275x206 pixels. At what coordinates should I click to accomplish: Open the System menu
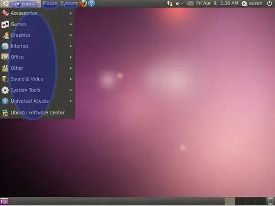(69, 4)
